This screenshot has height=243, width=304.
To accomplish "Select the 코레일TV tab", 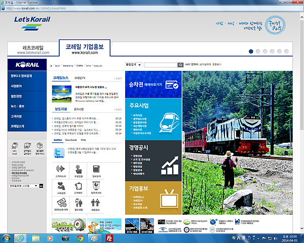I will tap(80, 78).
